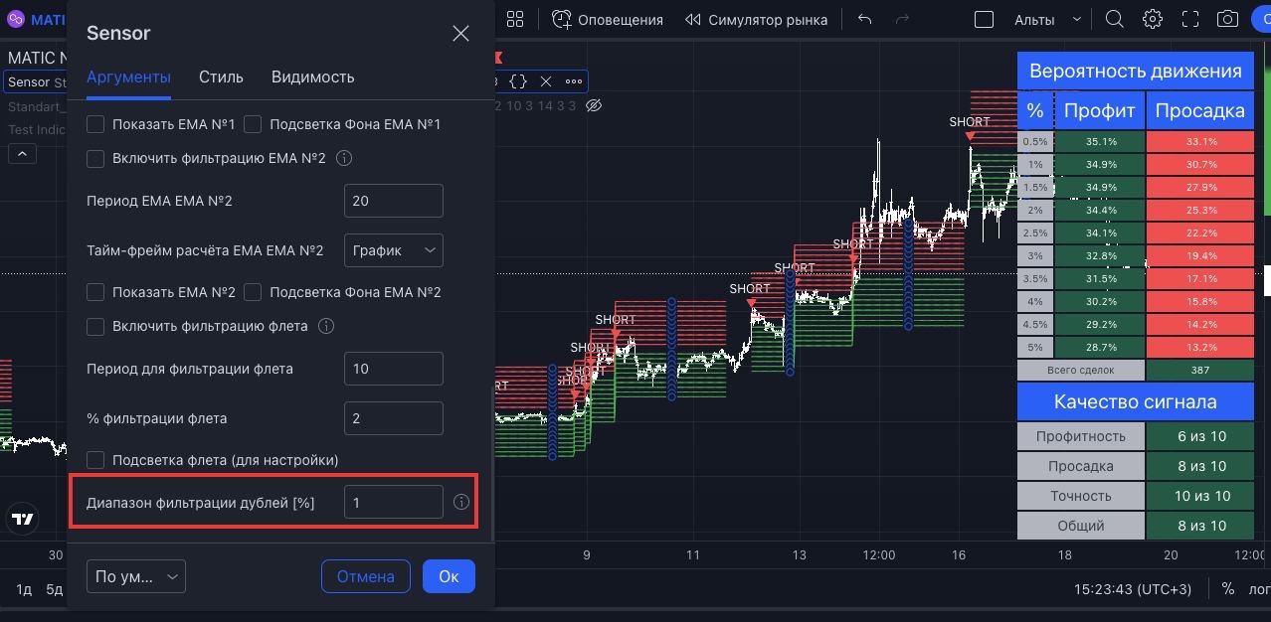Image resolution: width=1271 pixels, height=622 pixels.
Task: Toggle percent scale % button
Action: [1228, 589]
